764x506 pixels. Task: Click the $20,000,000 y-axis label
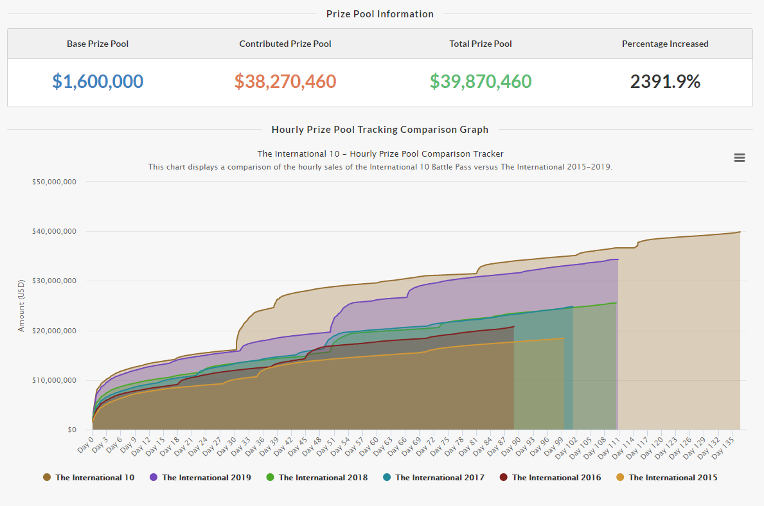point(54,331)
